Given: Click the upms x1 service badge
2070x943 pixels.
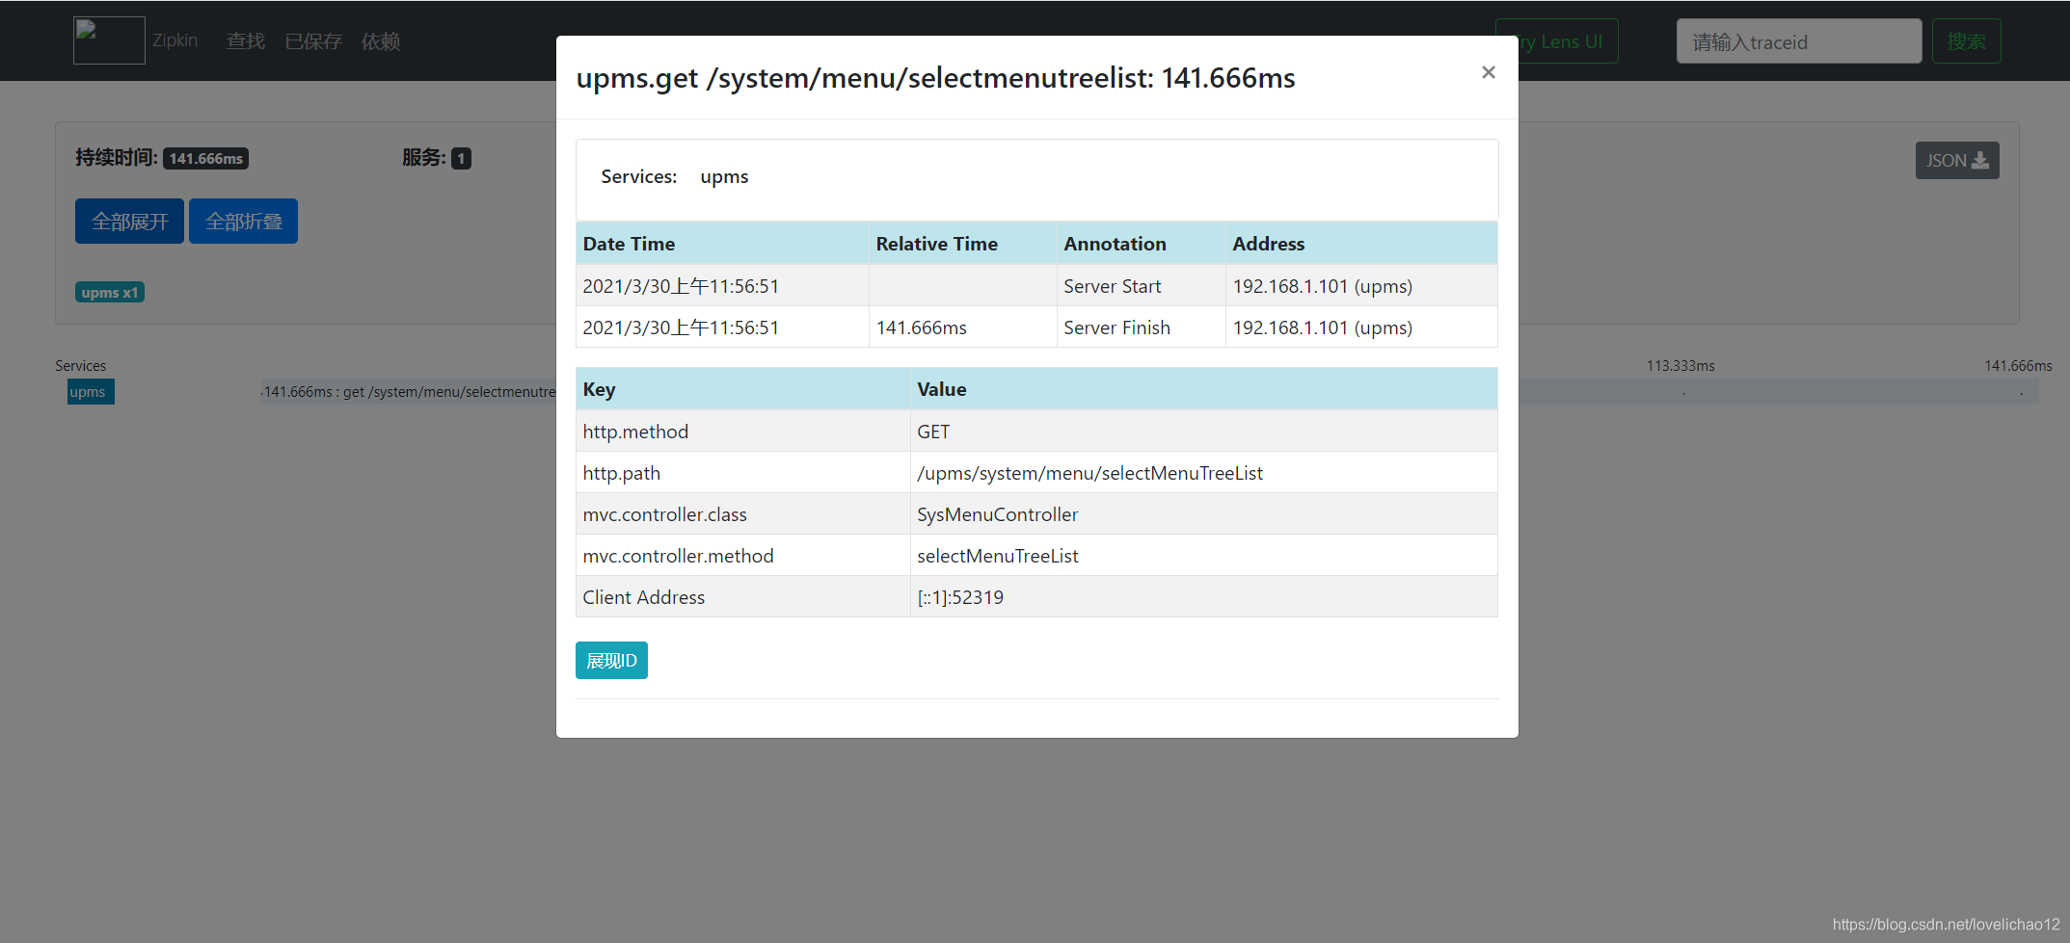Looking at the screenshot, I should [109, 291].
